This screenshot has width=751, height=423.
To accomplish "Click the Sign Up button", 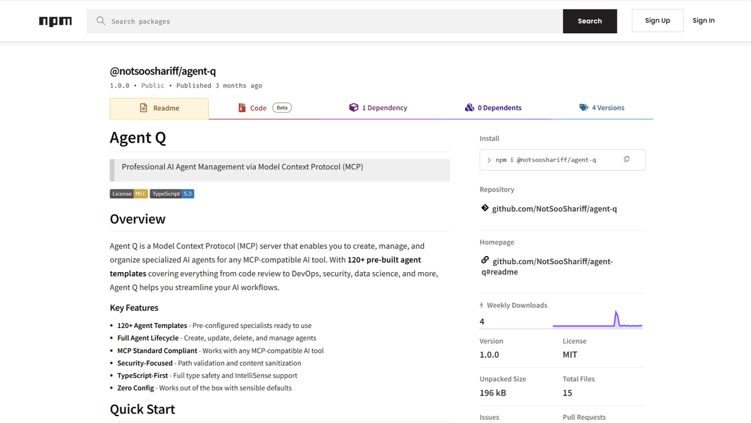I will pos(657,21).
